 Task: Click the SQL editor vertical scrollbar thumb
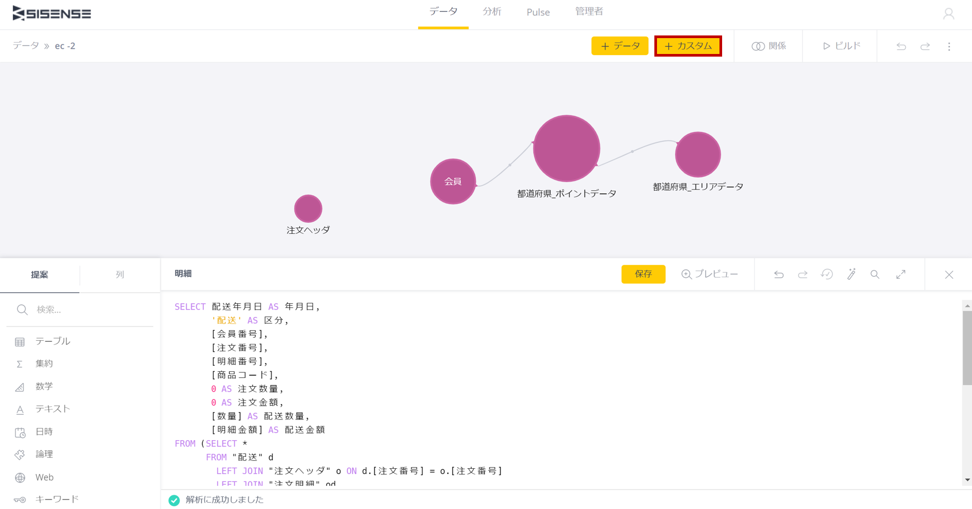[x=967, y=348]
